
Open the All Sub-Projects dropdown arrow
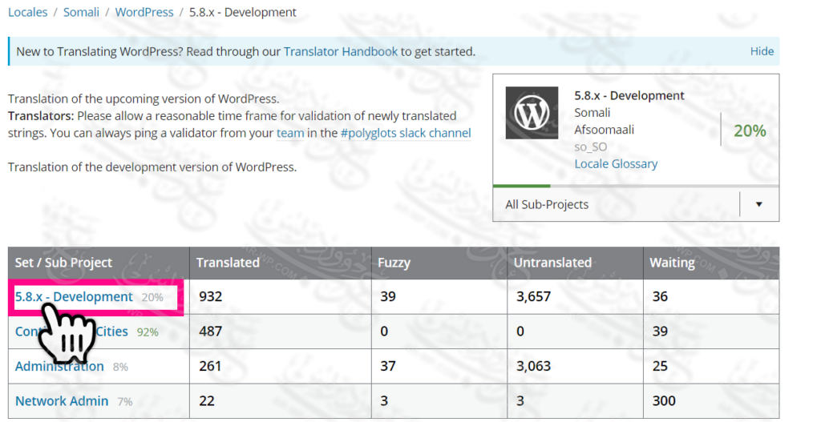point(758,204)
